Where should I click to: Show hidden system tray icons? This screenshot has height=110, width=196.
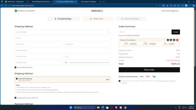point(175,108)
